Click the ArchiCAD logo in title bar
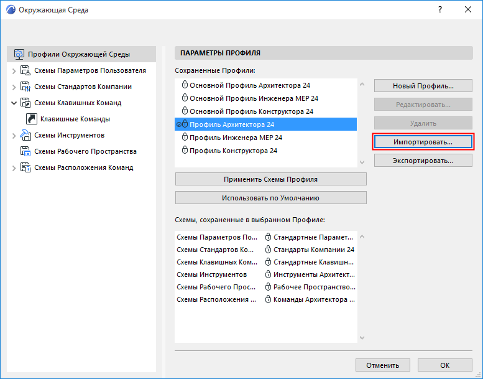 (x=11, y=10)
